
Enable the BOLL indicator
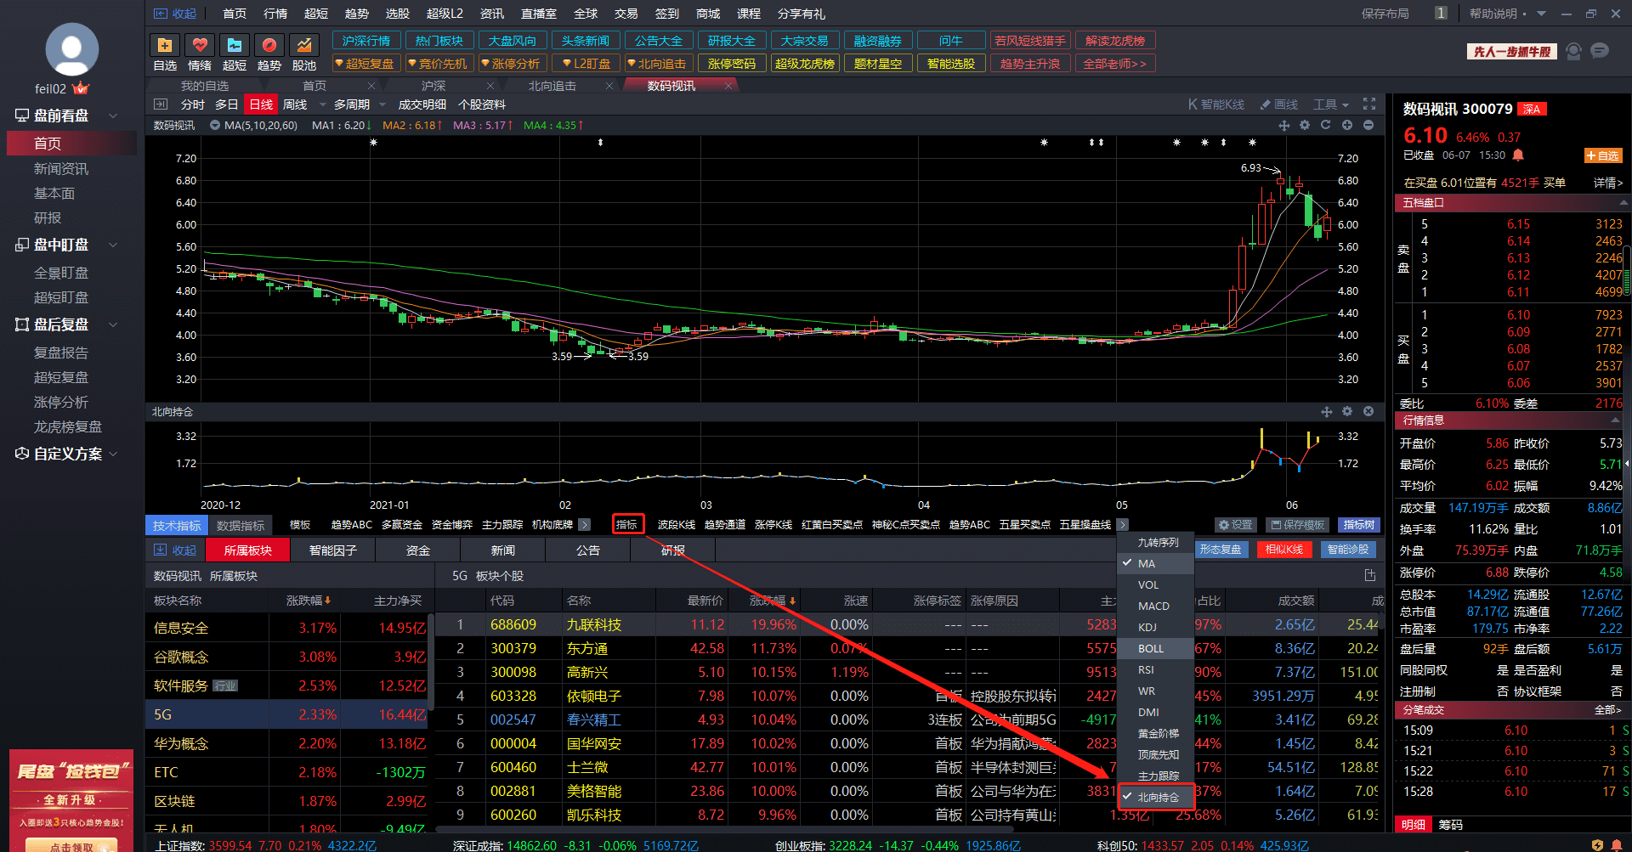click(1155, 648)
